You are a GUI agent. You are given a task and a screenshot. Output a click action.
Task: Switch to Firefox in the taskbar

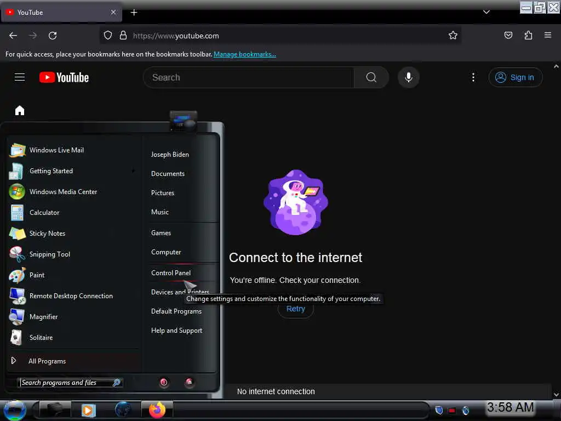pyautogui.click(x=157, y=410)
